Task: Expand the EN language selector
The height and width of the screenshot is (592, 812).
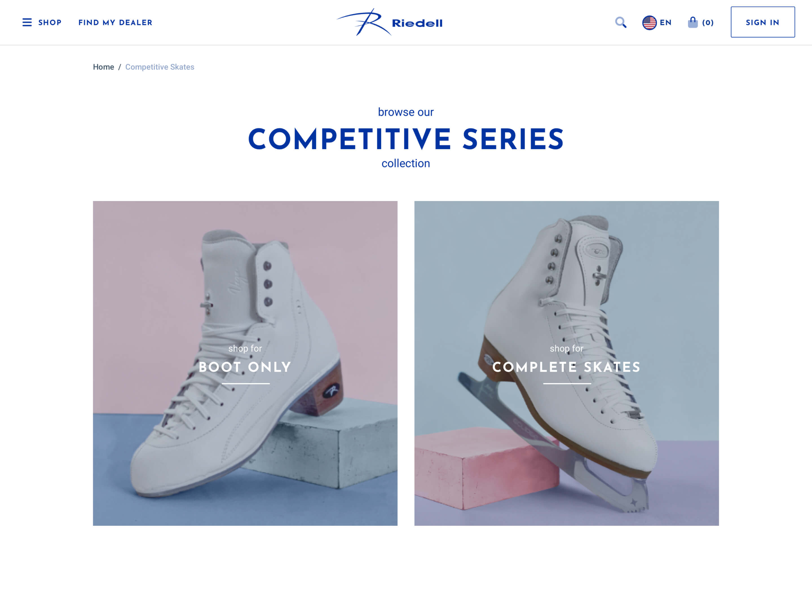Action: [x=665, y=23]
